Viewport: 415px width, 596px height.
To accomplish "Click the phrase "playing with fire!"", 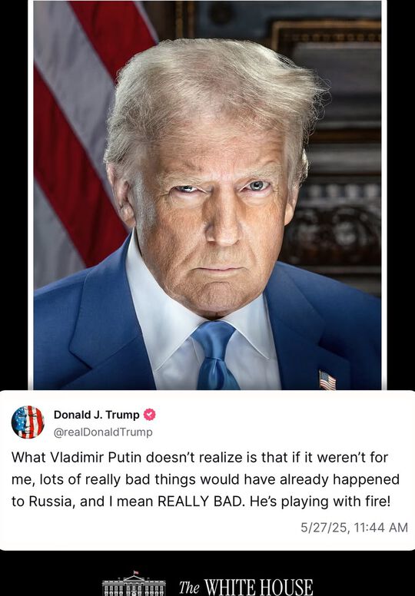I will point(336,502).
